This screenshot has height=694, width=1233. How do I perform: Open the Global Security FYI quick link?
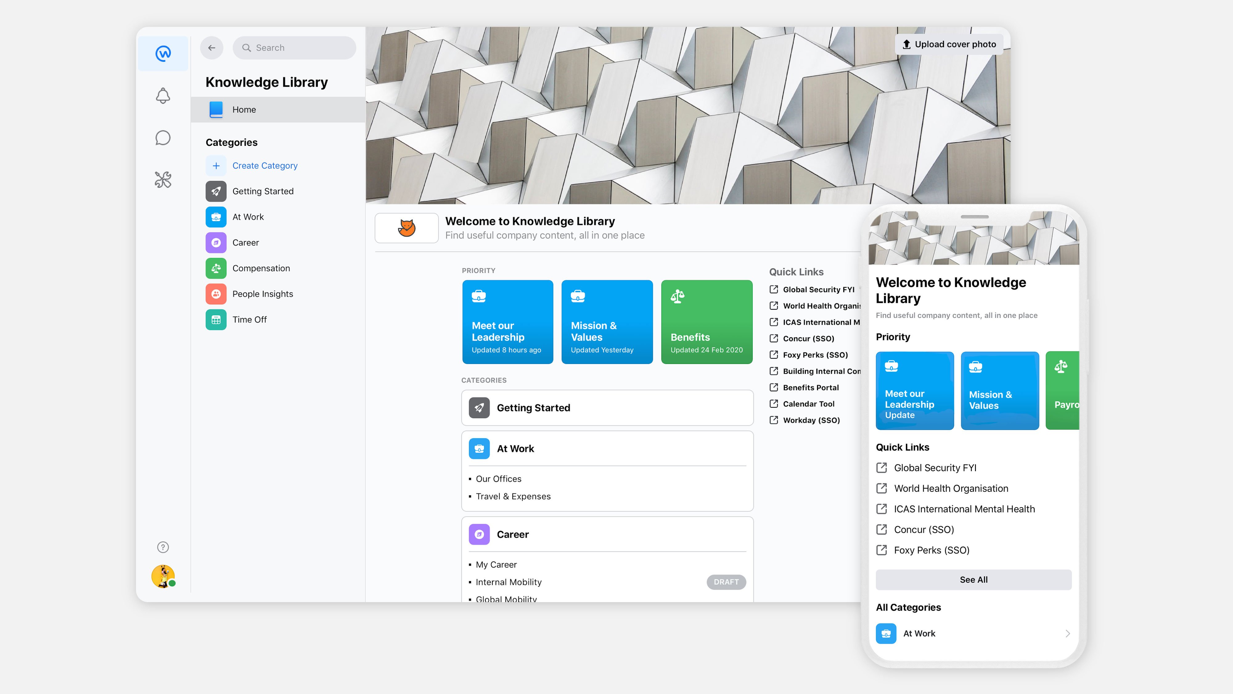[x=818, y=289]
